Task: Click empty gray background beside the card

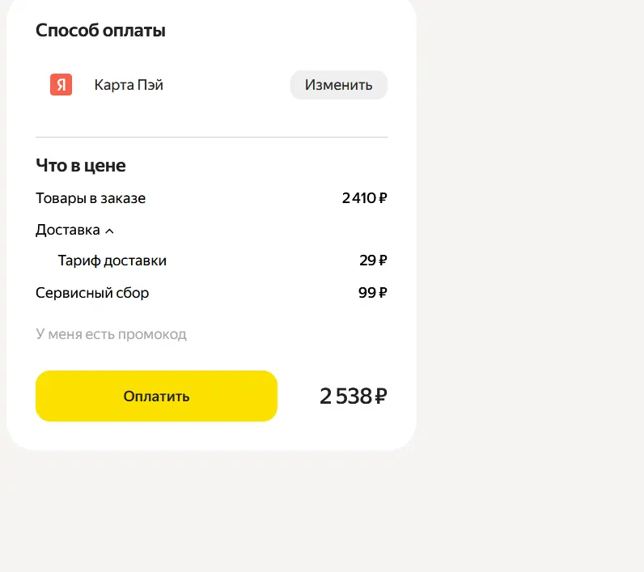Action: click(x=530, y=247)
